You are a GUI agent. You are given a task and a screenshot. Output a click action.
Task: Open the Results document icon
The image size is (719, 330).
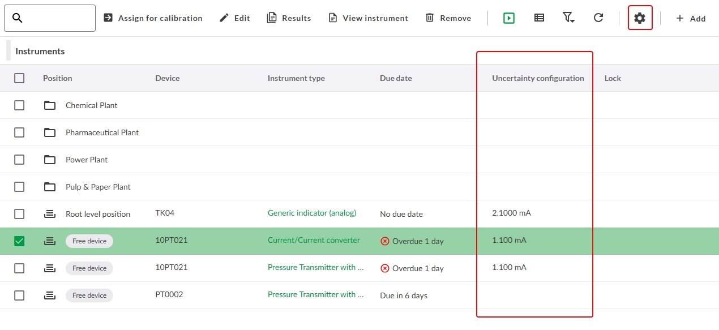click(x=272, y=18)
